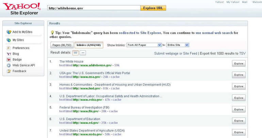This screenshot has height=138, width=262.
Task: Open Web Service API link
Action: (24, 65)
